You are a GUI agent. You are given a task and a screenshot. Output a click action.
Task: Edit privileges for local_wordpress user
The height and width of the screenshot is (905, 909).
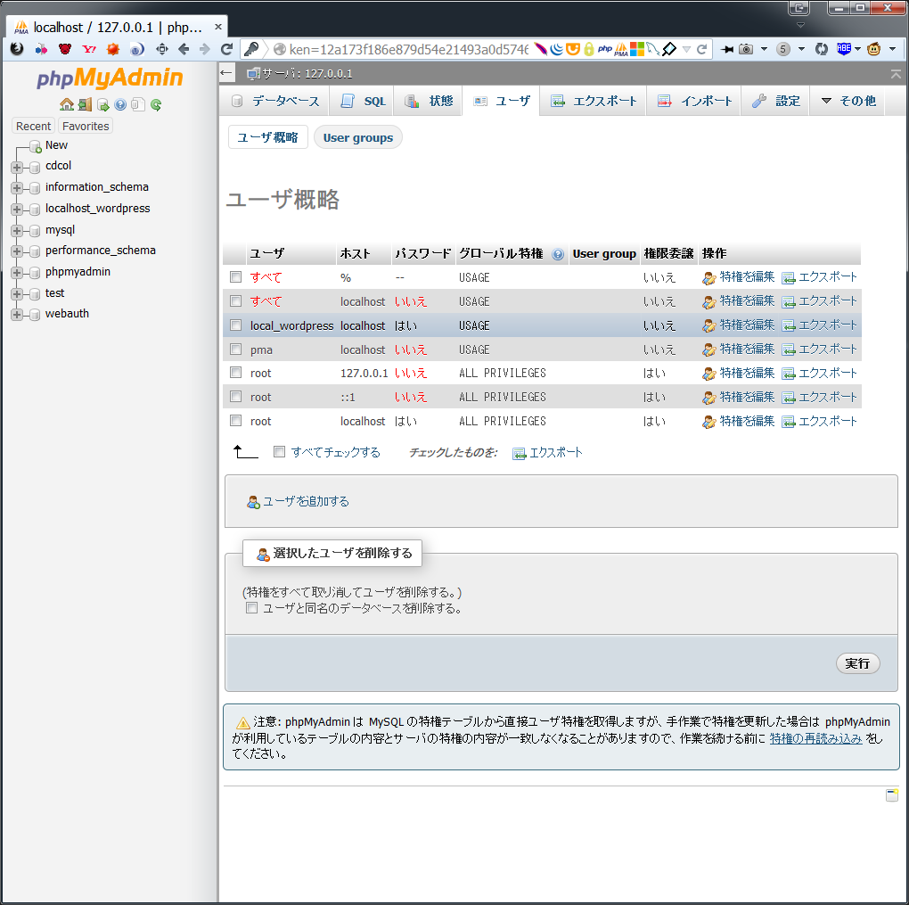[739, 325]
